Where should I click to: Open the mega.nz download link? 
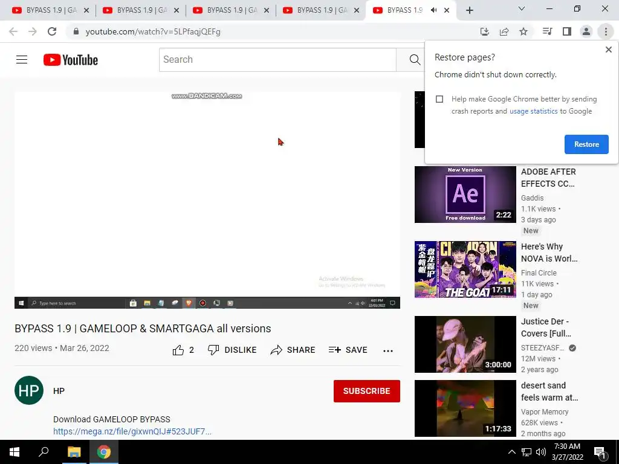click(x=132, y=431)
